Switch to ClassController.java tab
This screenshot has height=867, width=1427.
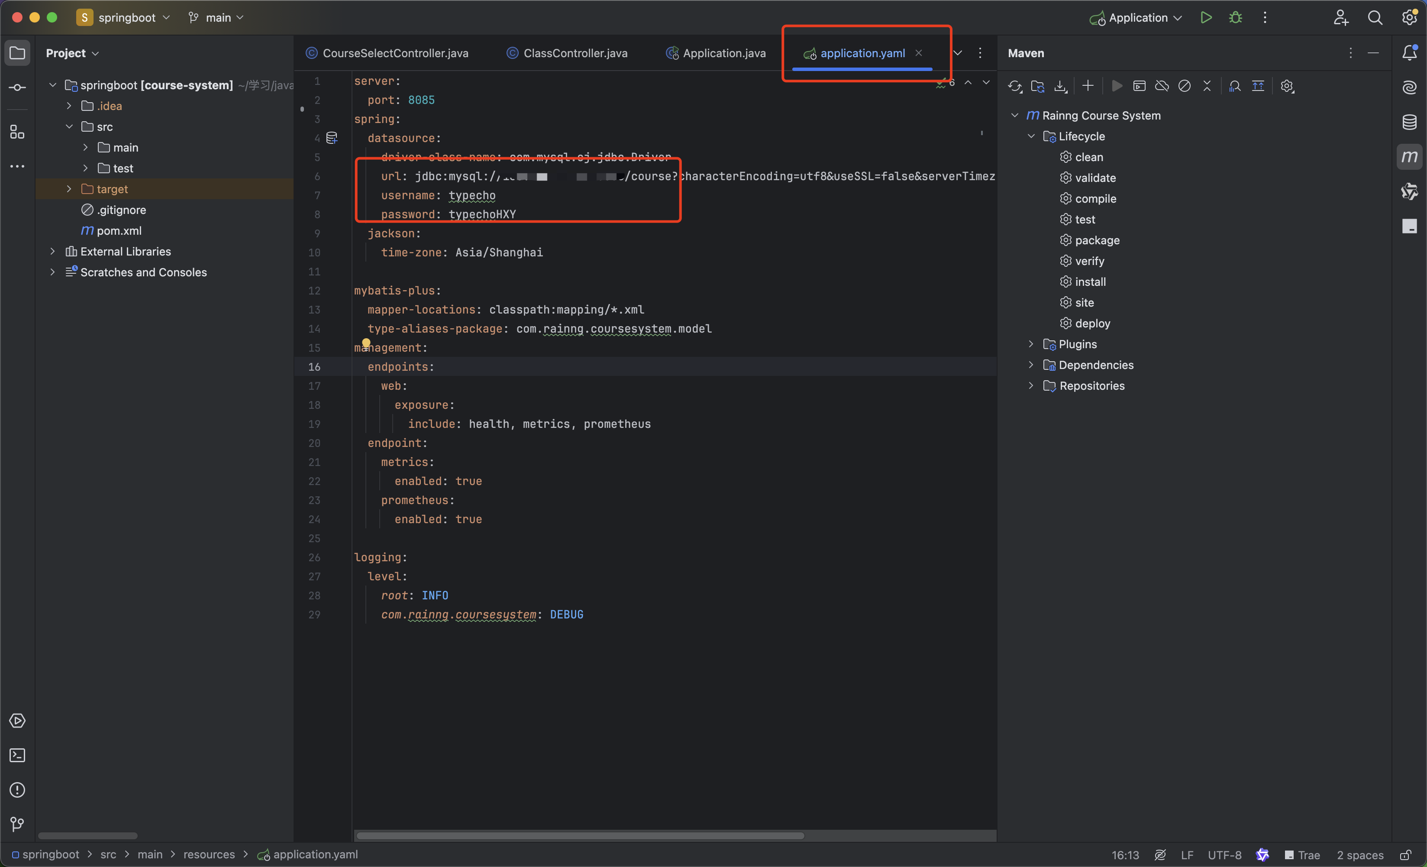pos(568,53)
